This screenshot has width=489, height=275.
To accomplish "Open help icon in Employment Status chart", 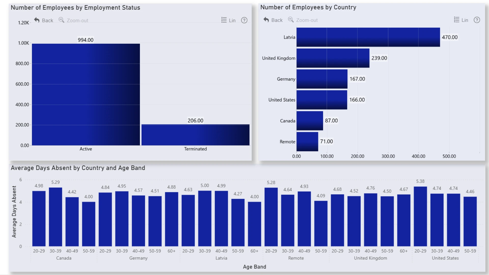I will pos(244,20).
